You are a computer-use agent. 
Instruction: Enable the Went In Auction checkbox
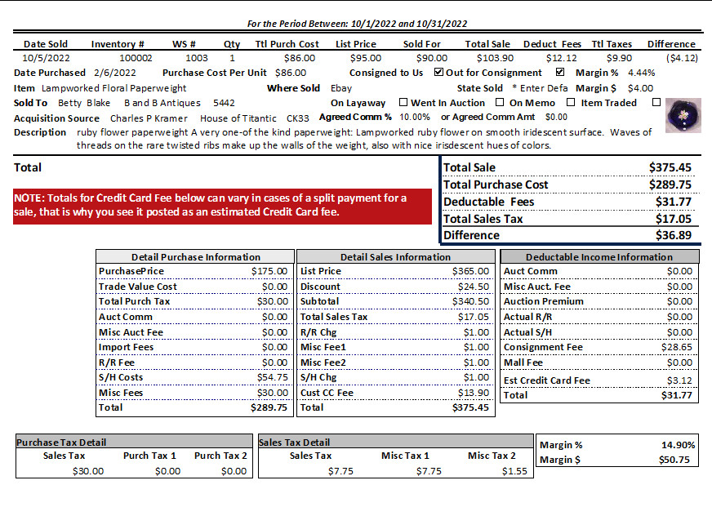click(500, 102)
